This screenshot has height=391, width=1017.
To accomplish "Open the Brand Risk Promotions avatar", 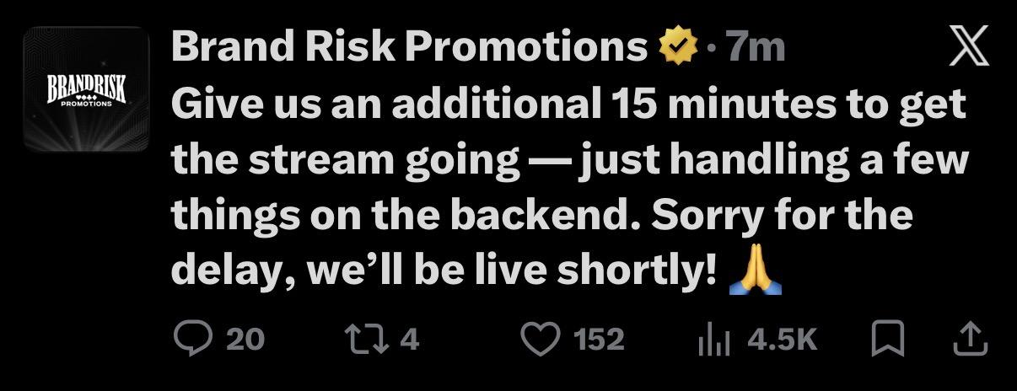I will pos(86,89).
